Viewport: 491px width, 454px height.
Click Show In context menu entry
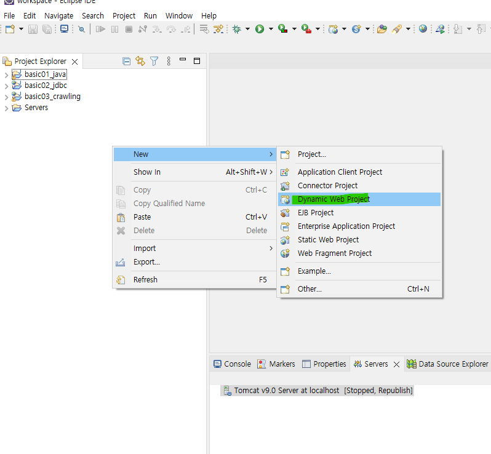(x=195, y=172)
